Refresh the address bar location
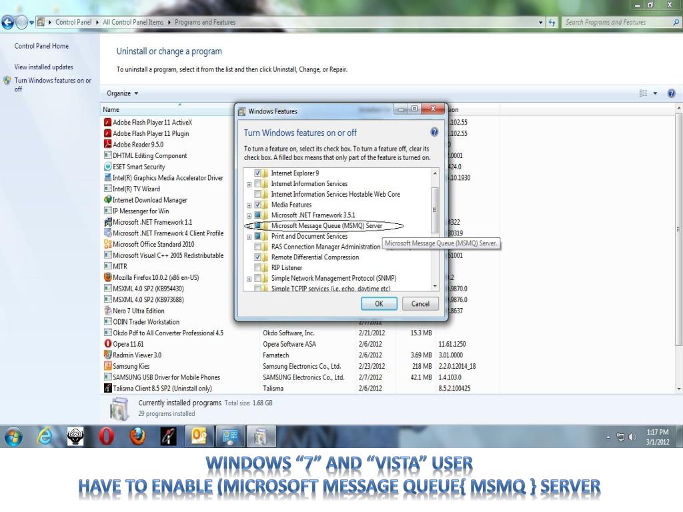 [x=552, y=22]
